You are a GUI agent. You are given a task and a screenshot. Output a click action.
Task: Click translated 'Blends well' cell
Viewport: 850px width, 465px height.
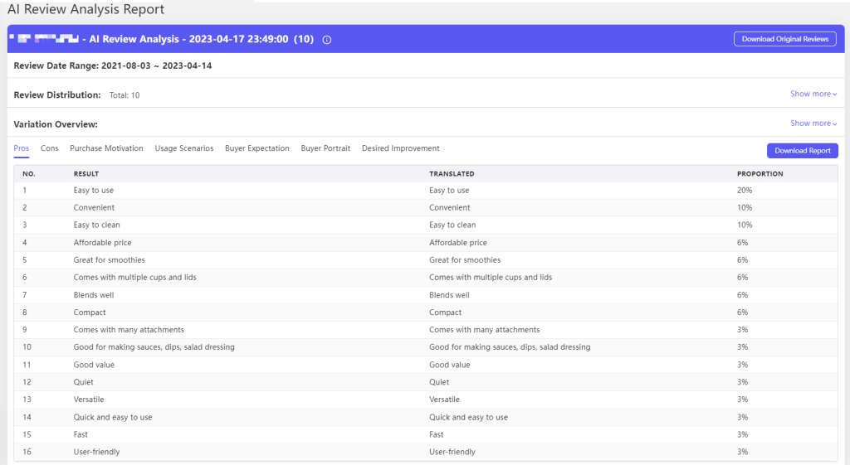click(449, 295)
